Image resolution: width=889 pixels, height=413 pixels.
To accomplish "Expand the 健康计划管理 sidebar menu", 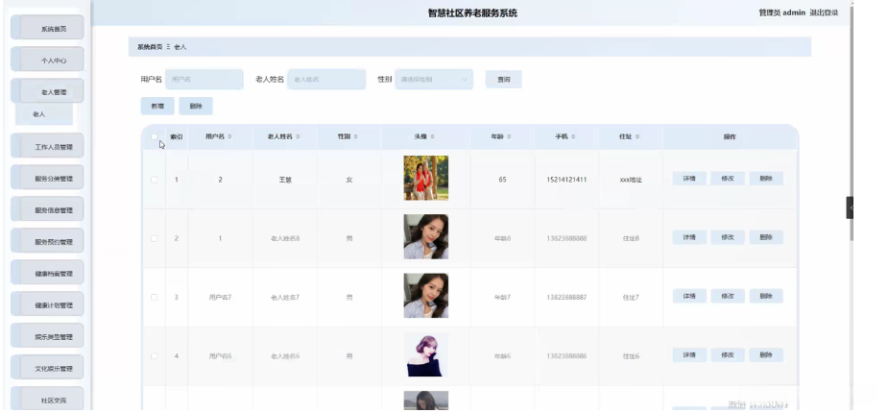I will pos(48,305).
